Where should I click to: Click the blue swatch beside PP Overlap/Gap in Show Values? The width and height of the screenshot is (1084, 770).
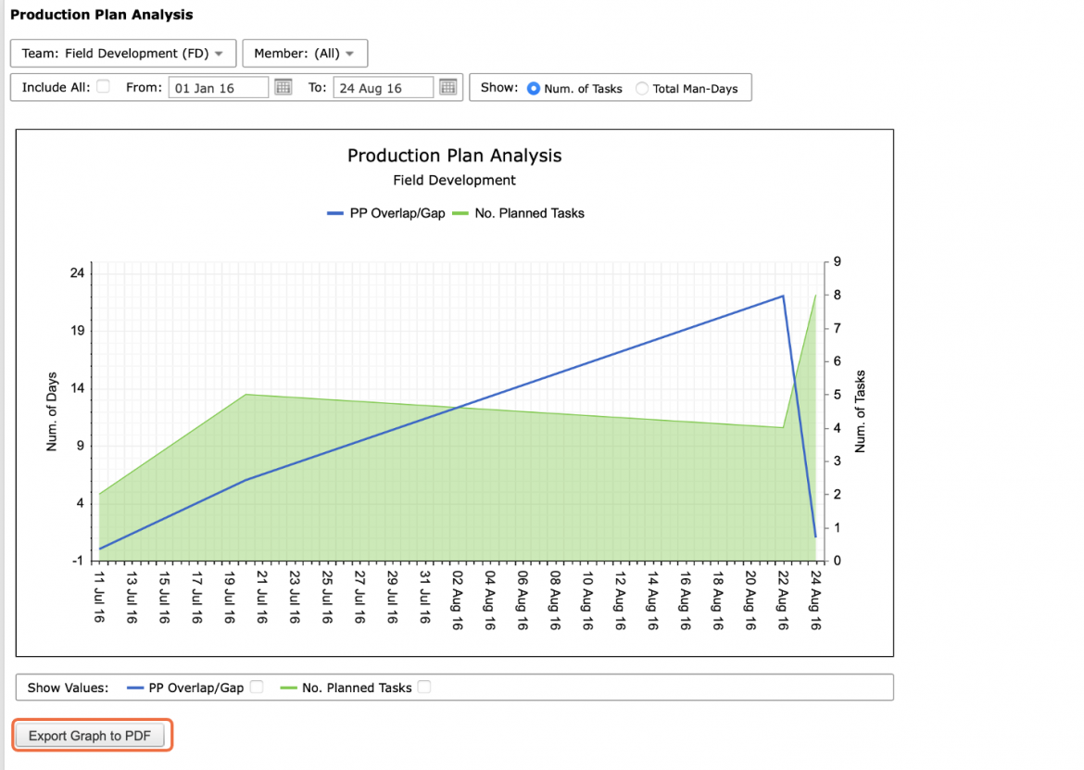point(135,688)
